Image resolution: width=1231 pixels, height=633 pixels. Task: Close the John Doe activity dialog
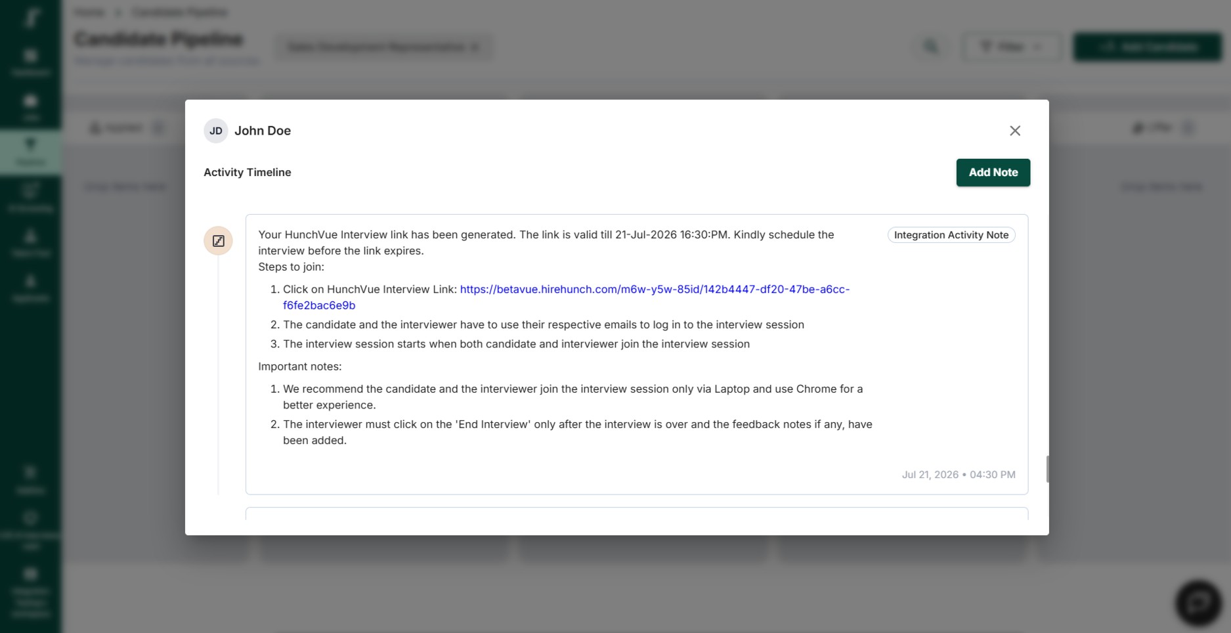point(1015,131)
